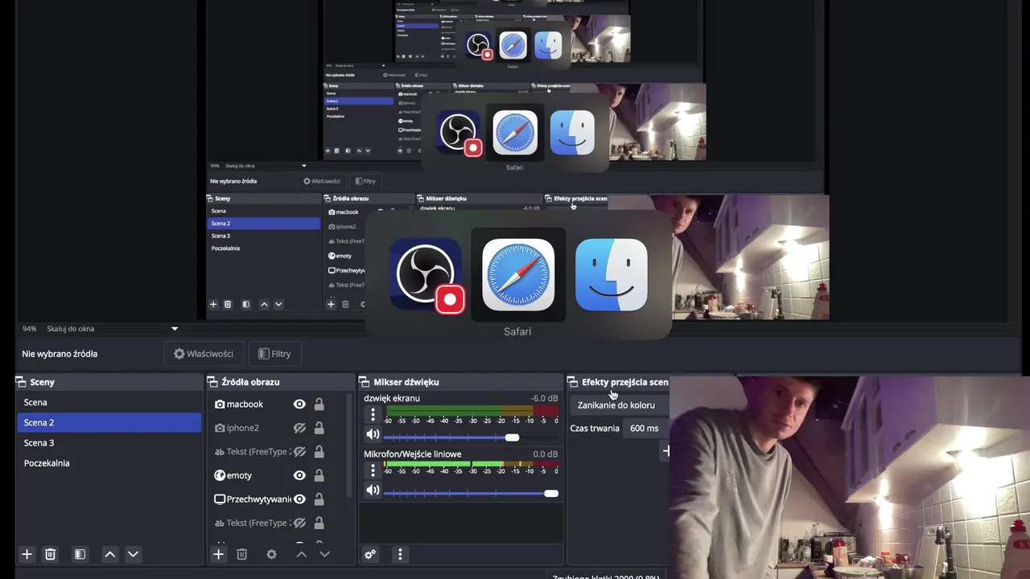
Task: Hide the macbook source
Action: point(299,404)
